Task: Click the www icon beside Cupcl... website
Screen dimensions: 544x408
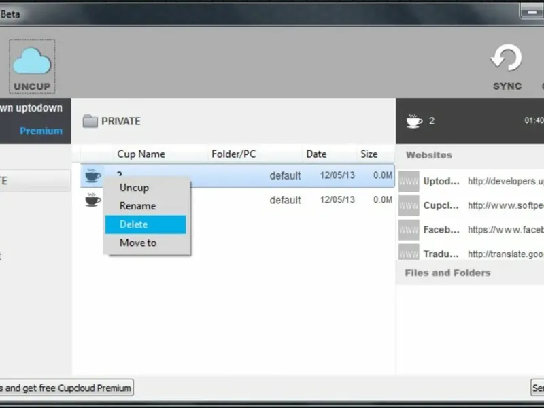Action: (409, 205)
